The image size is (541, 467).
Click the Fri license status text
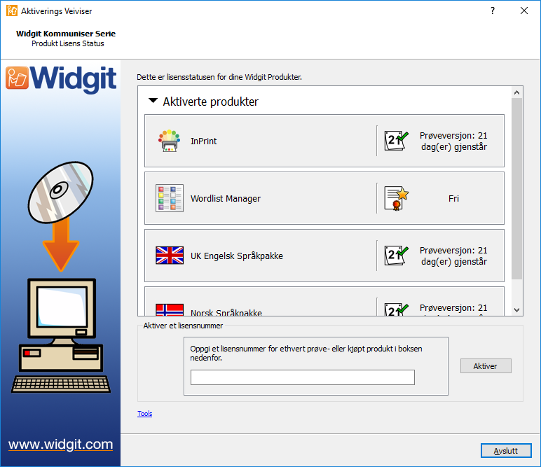[453, 199]
